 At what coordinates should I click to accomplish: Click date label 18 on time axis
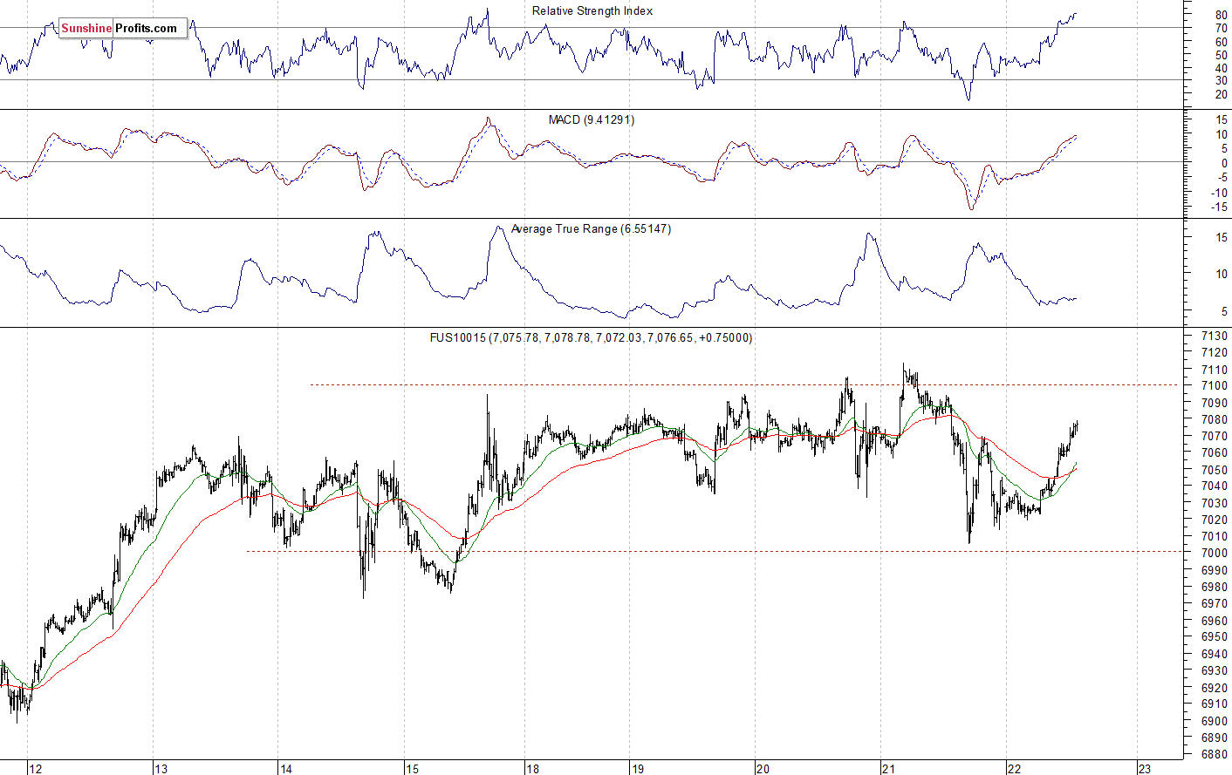tap(532, 768)
